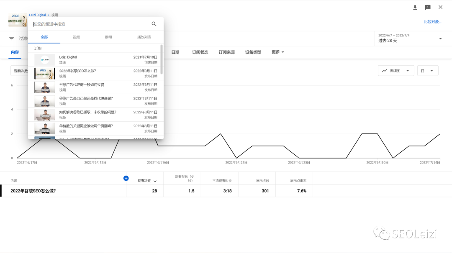
Task: Click the download report icon
Action: point(415,7)
